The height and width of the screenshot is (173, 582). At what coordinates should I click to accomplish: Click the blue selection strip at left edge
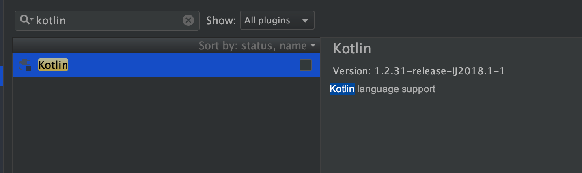tap(1, 76)
